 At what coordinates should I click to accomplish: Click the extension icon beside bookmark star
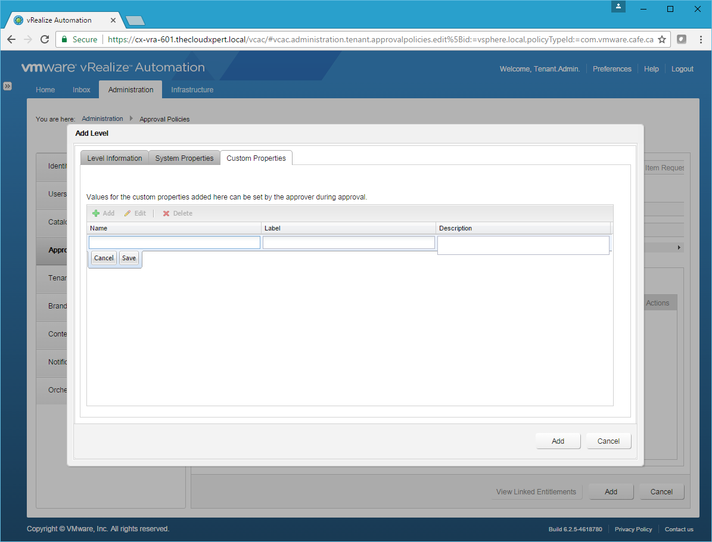point(682,39)
